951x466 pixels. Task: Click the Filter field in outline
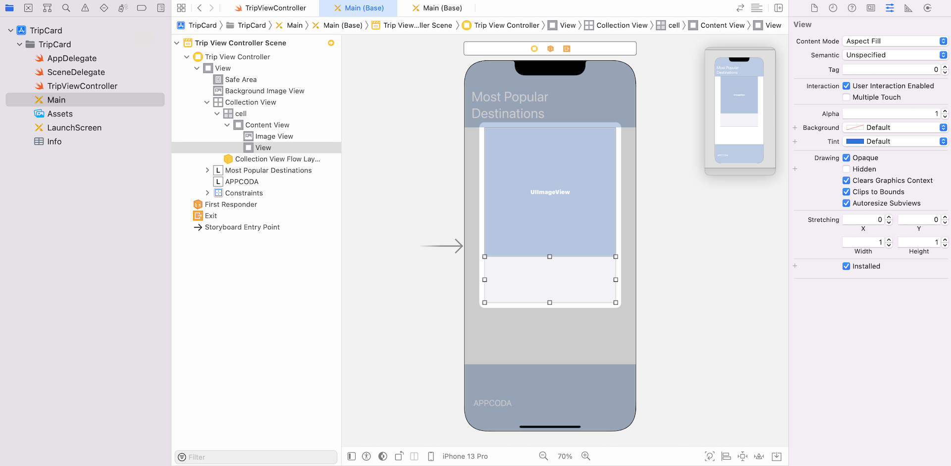pos(258,457)
